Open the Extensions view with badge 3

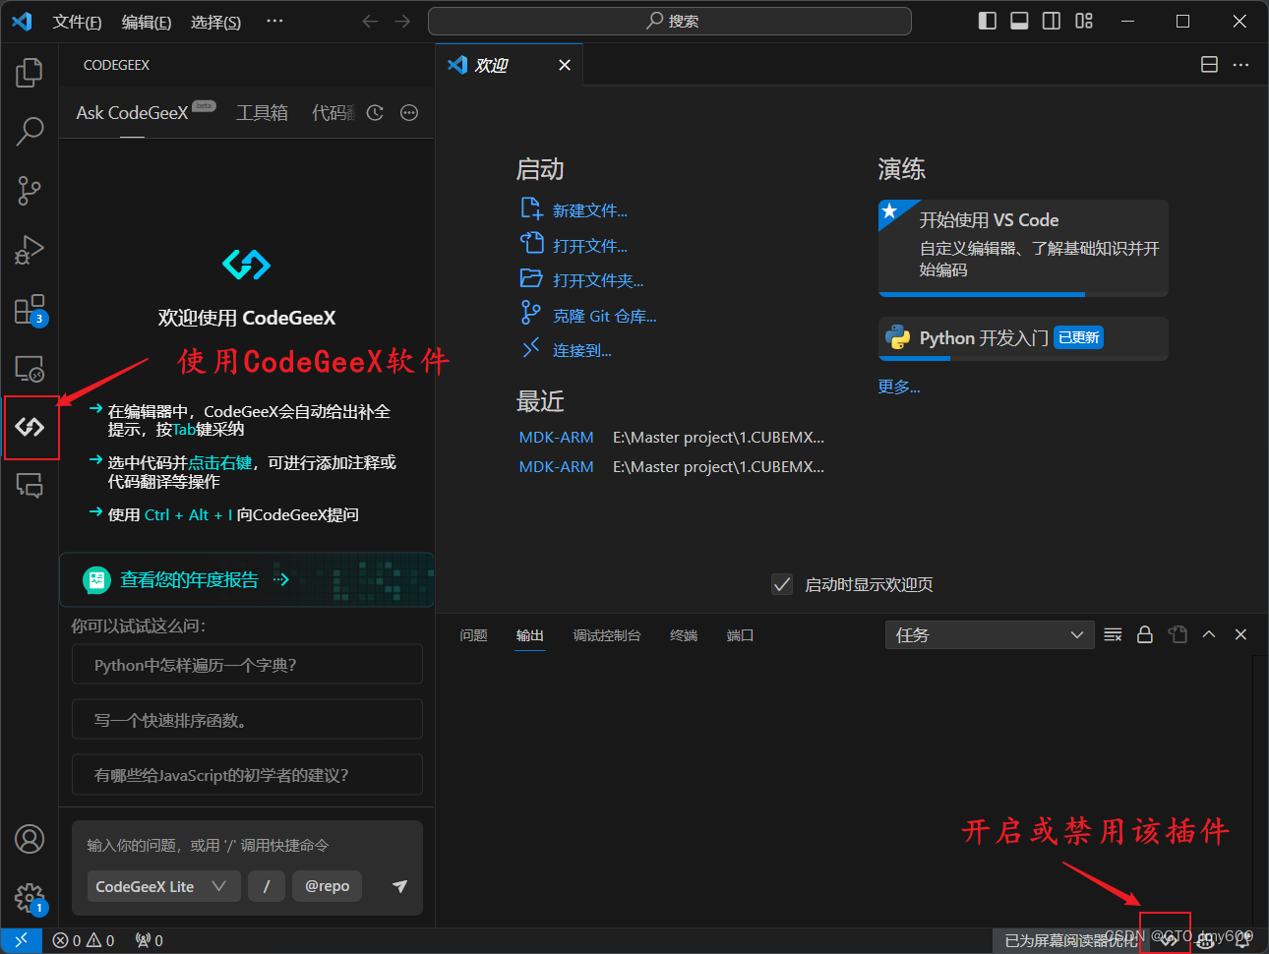coord(30,310)
